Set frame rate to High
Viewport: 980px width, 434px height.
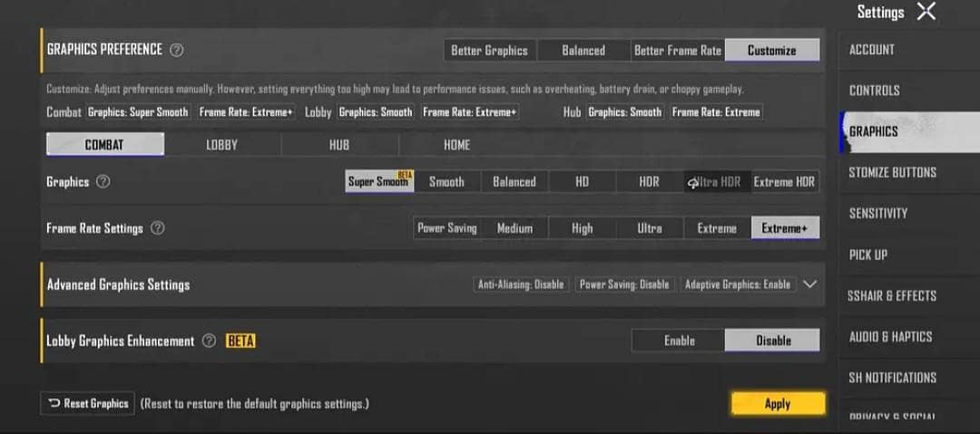click(582, 228)
